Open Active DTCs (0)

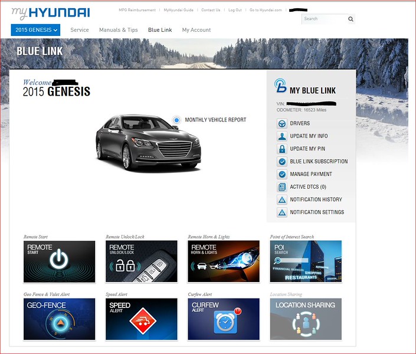(308, 187)
